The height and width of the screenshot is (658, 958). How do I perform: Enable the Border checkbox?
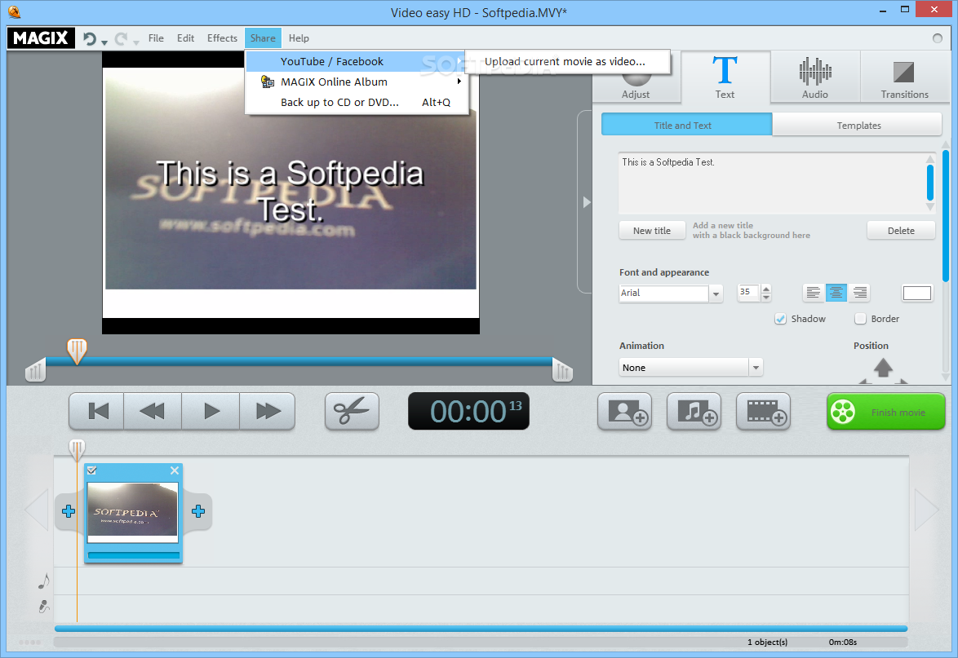pyautogui.click(x=860, y=319)
